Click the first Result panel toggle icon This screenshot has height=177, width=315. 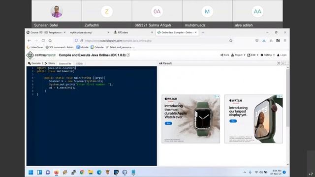click(279, 63)
